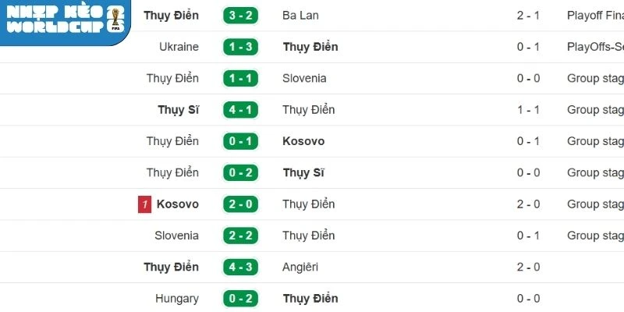Image resolution: width=624 pixels, height=312 pixels.
Task: Click the 2 - 1 half-time score
Action: (x=530, y=16)
